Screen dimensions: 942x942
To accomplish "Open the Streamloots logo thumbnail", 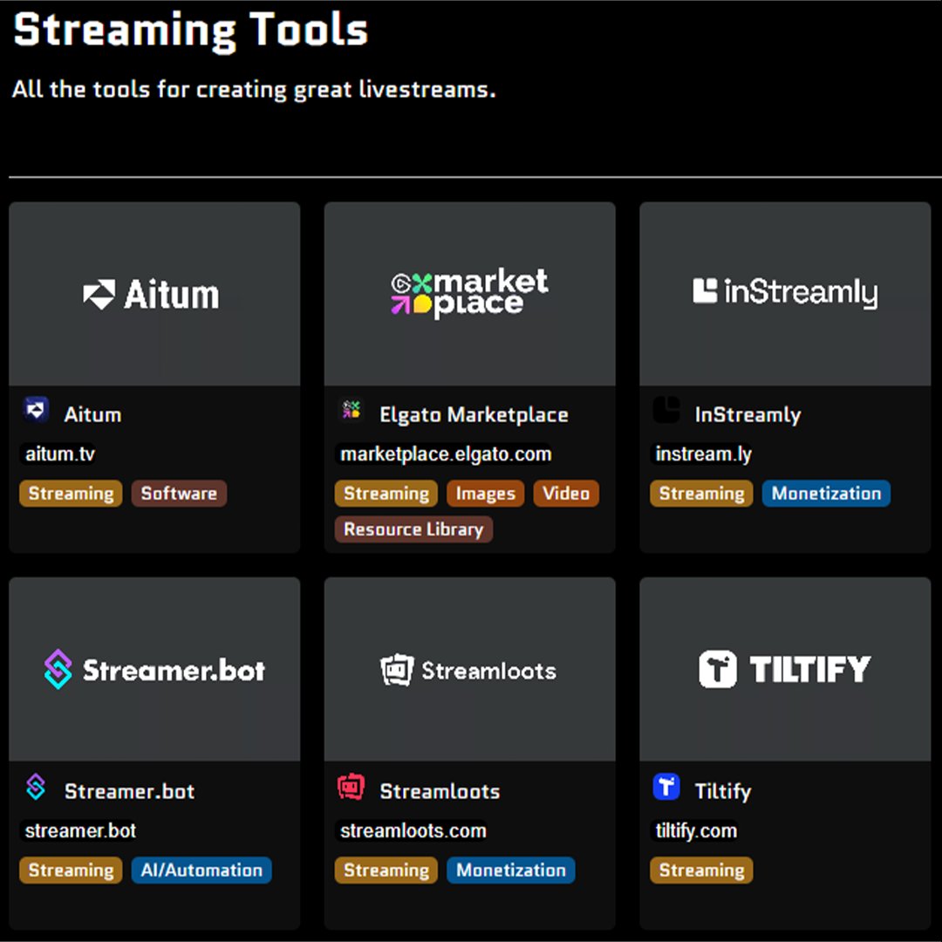I will (470, 669).
